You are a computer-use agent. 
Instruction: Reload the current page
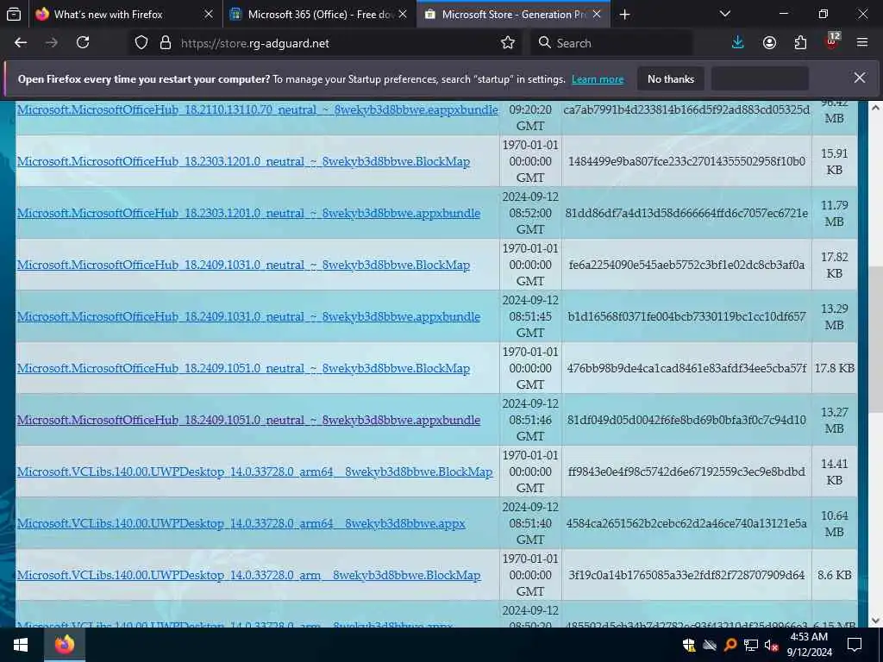tap(83, 43)
